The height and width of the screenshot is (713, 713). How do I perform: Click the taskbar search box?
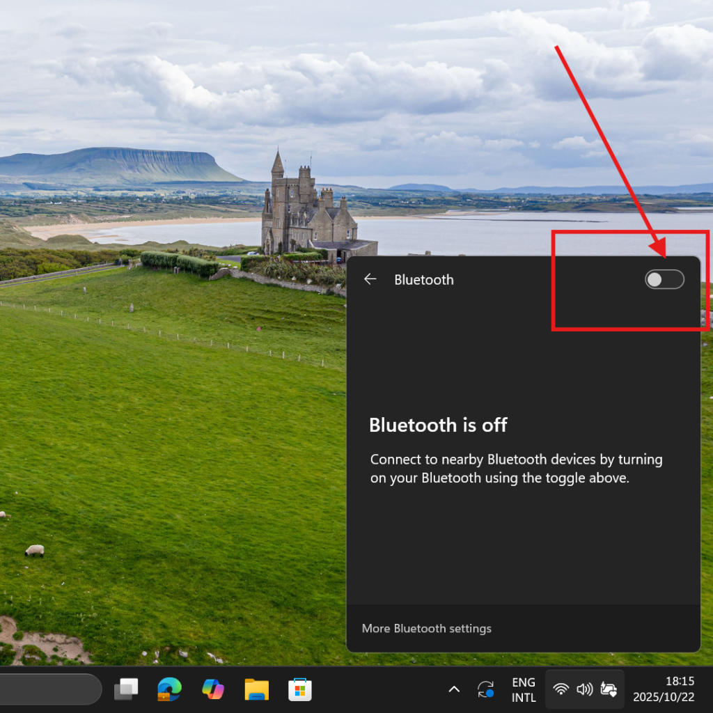click(x=49, y=689)
